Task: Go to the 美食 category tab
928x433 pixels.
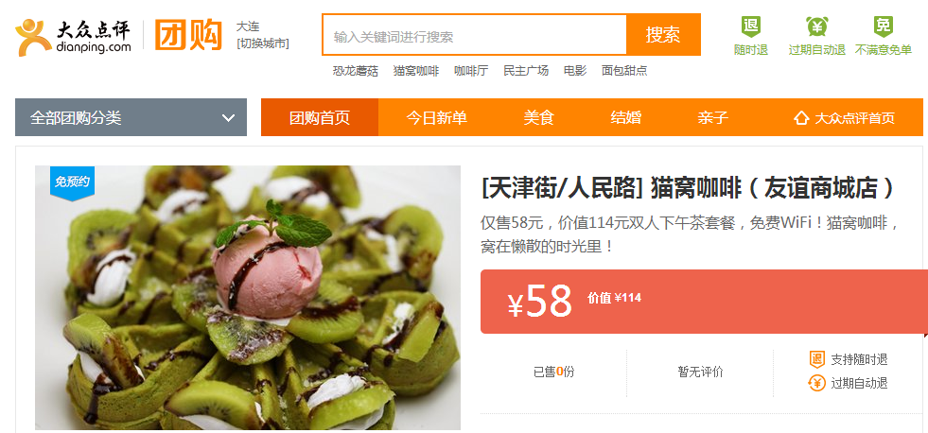Action: click(x=538, y=117)
